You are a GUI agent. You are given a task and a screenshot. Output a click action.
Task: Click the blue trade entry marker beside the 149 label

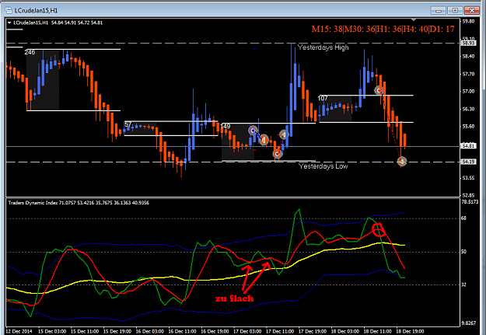pyautogui.click(x=253, y=131)
